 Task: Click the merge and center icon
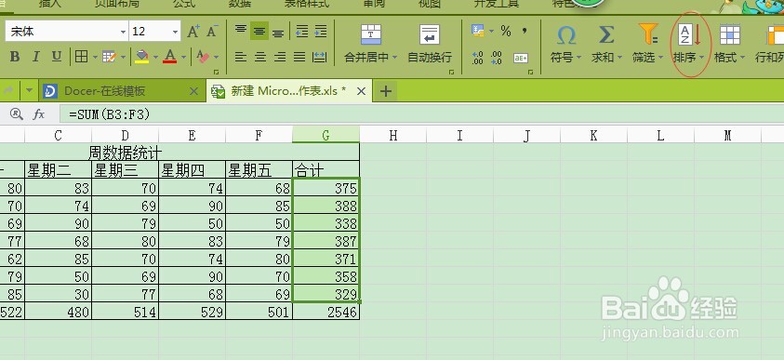pos(371,35)
